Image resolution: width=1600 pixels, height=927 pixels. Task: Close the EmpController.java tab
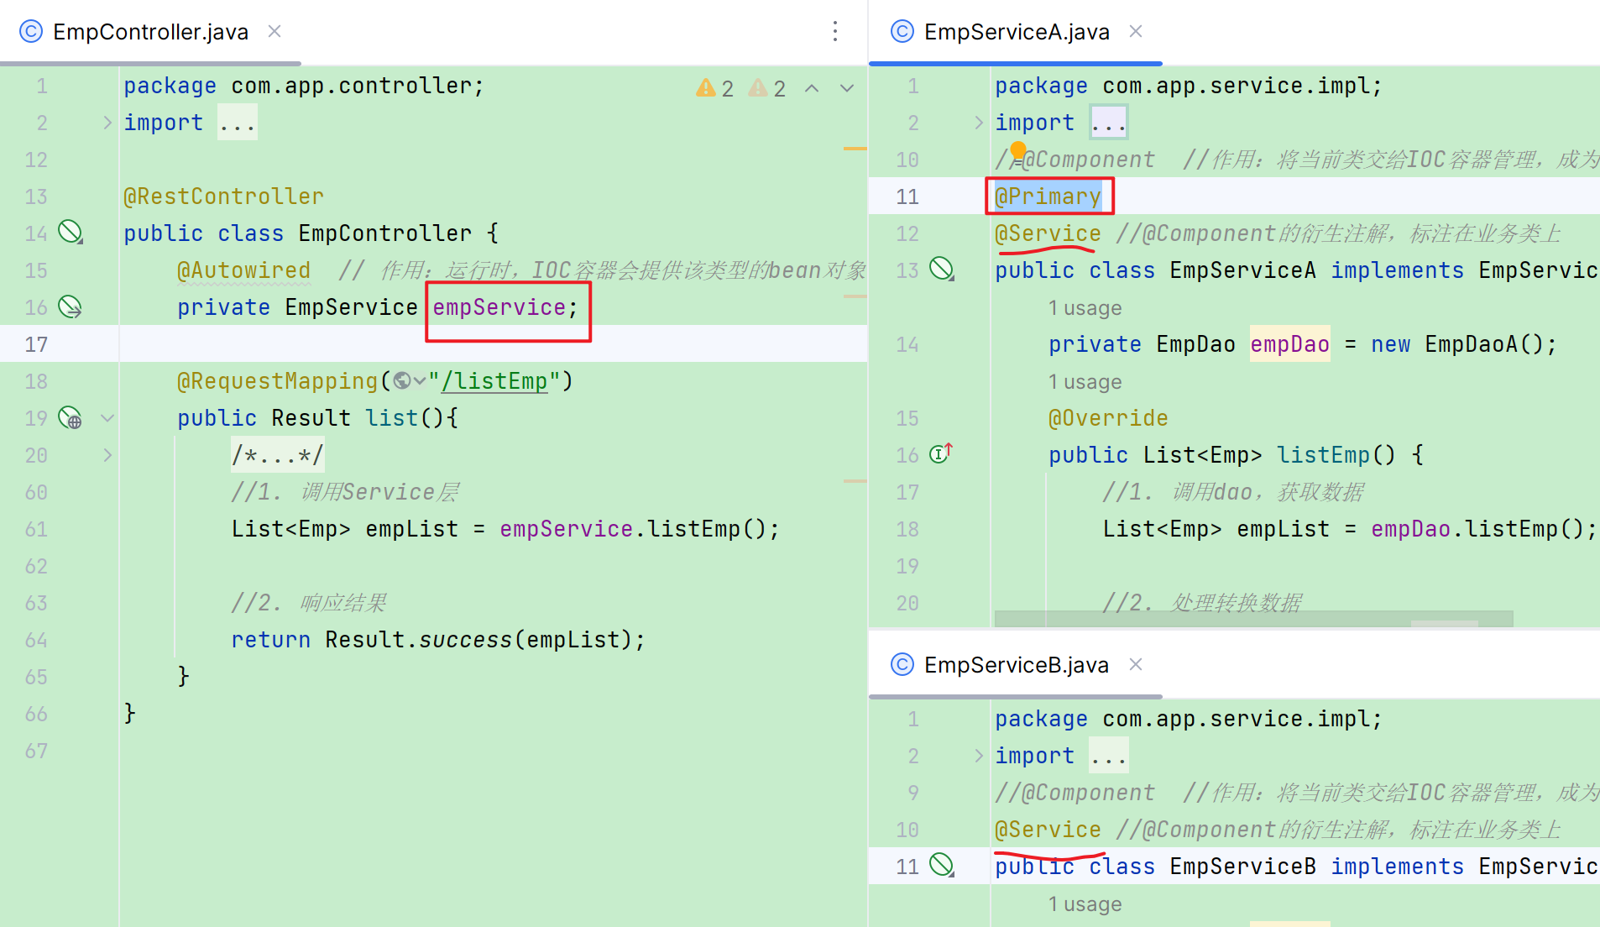pos(275,31)
